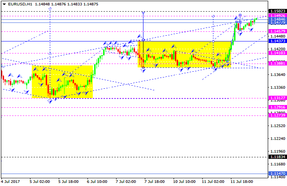This screenshot has height=186, width=287.
Task: Click the magenta 1.12739 price label
Action: point(277,115)
